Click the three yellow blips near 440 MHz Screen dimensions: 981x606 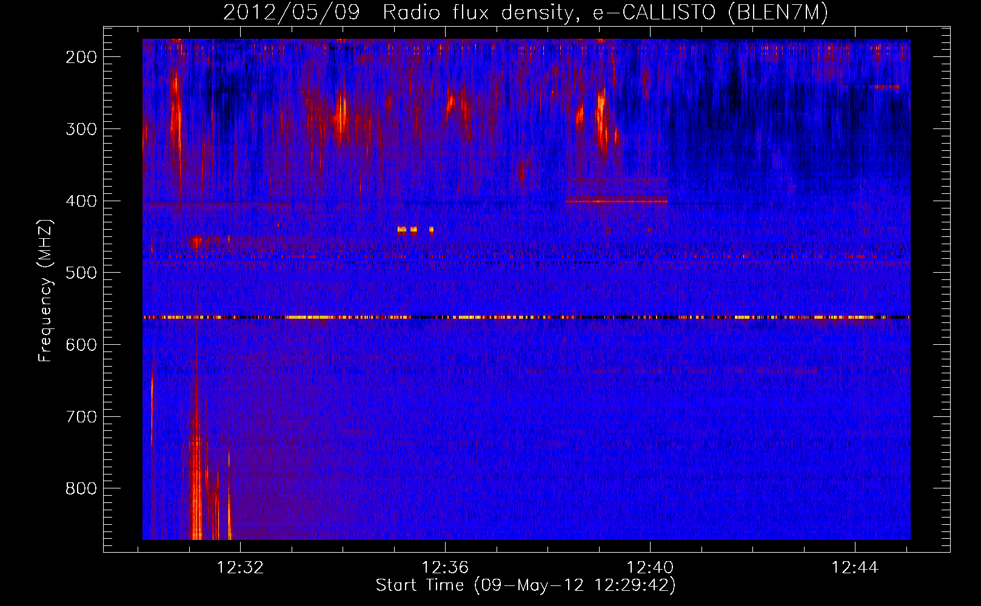pos(415,230)
